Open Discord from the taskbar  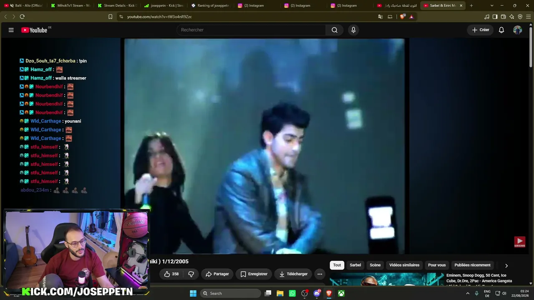(317, 293)
